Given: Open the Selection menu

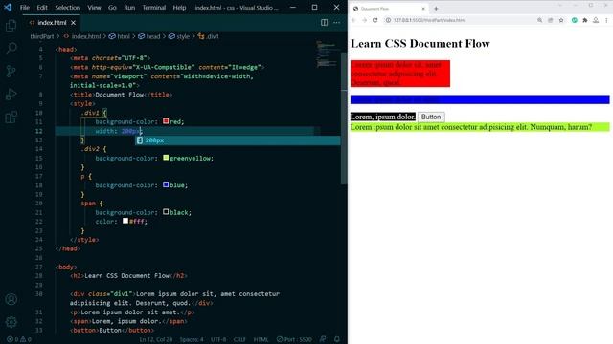Looking at the screenshot, I should tap(67, 8).
